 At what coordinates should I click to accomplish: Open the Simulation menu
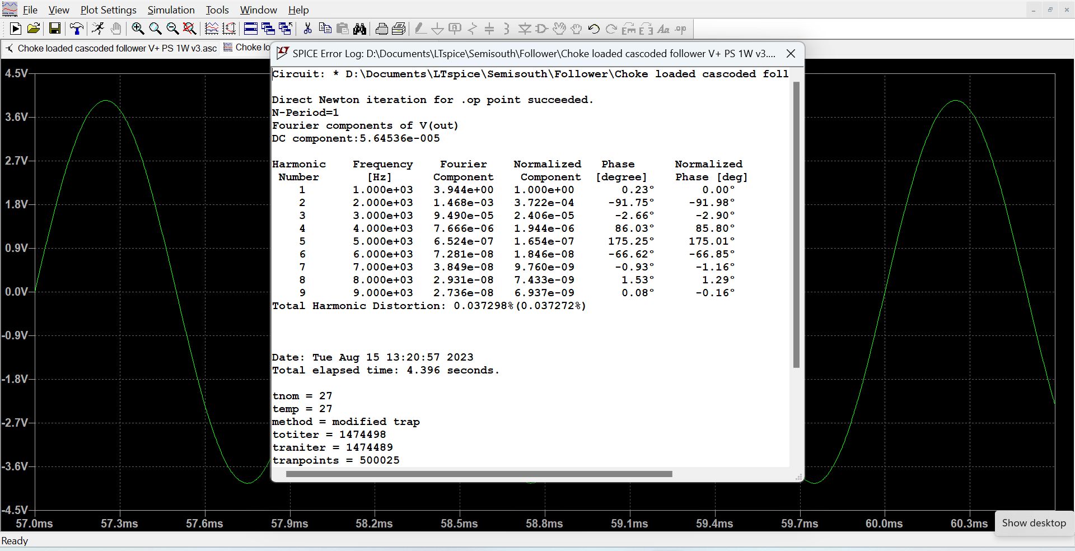coord(171,10)
